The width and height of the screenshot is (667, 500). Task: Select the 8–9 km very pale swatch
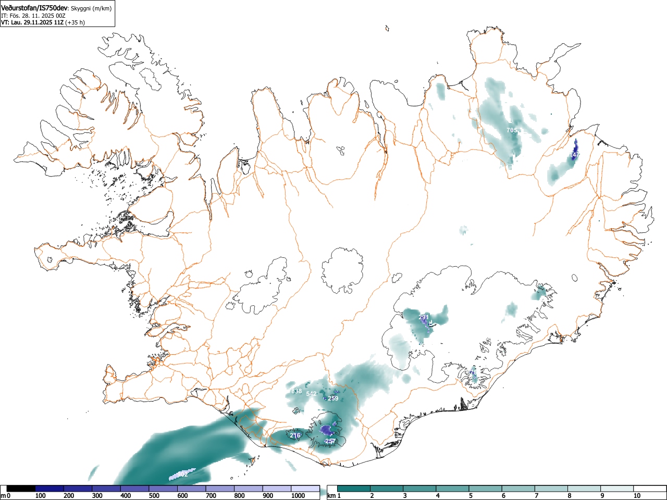584,489
